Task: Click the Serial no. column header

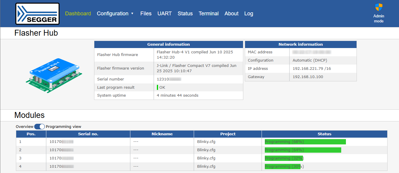Action: (88, 134)
